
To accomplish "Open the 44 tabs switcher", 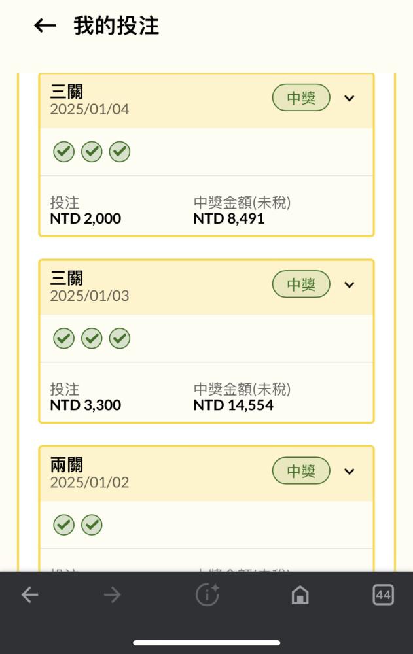I will (383, 594).
